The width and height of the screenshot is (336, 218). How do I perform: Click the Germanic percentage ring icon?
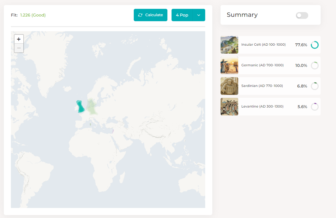pos(314,65)
